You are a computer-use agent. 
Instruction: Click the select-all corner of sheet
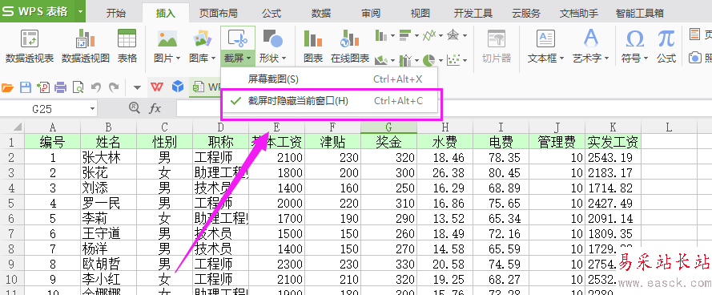point(12,127)
